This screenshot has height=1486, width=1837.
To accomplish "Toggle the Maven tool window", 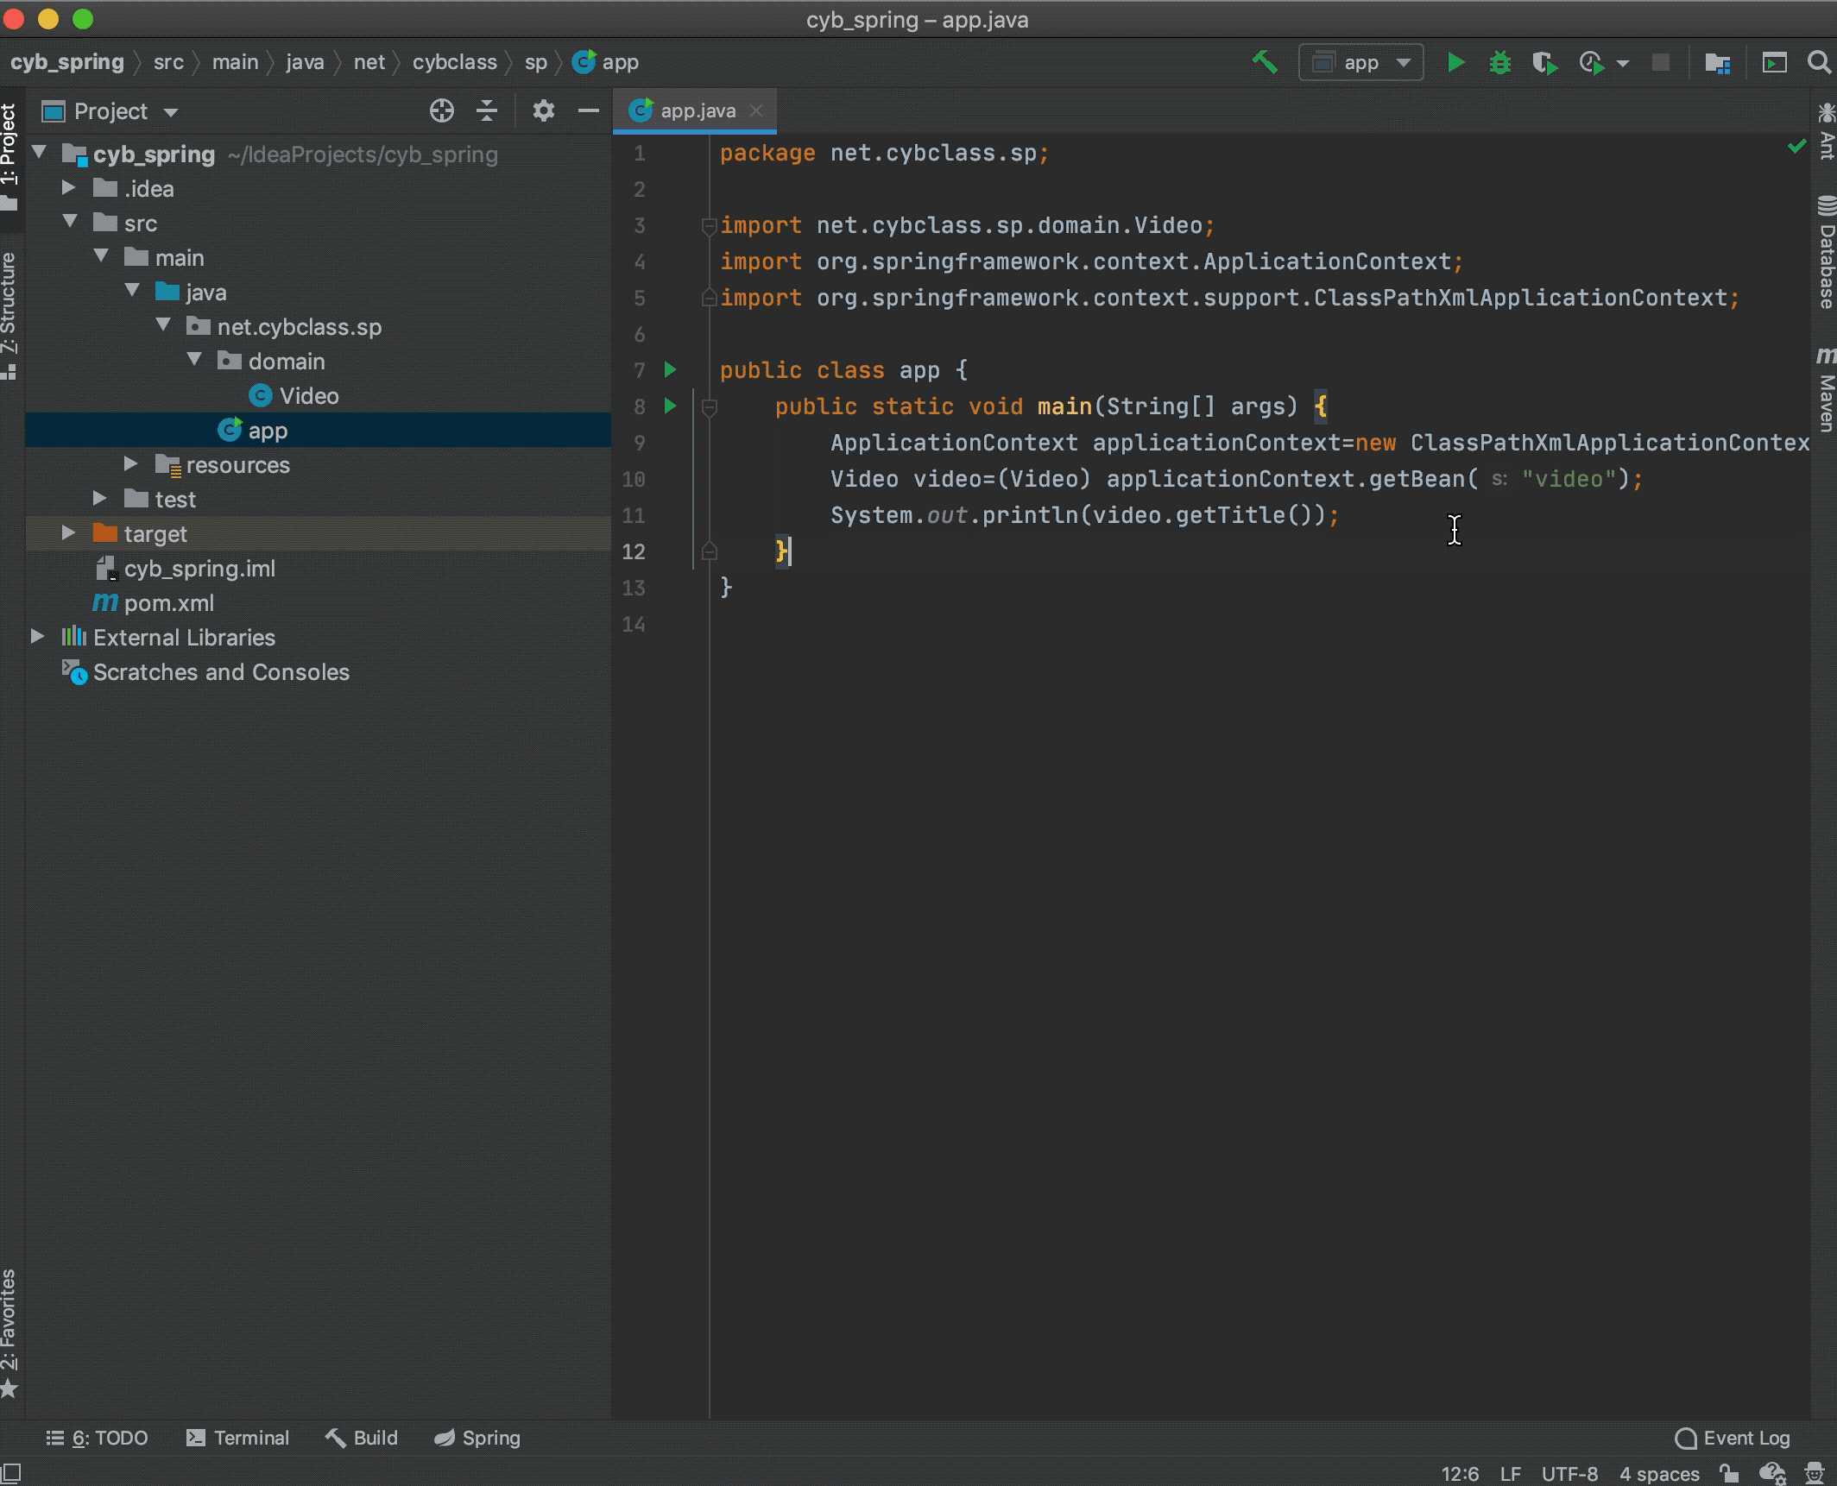I will pos(1825,389).
